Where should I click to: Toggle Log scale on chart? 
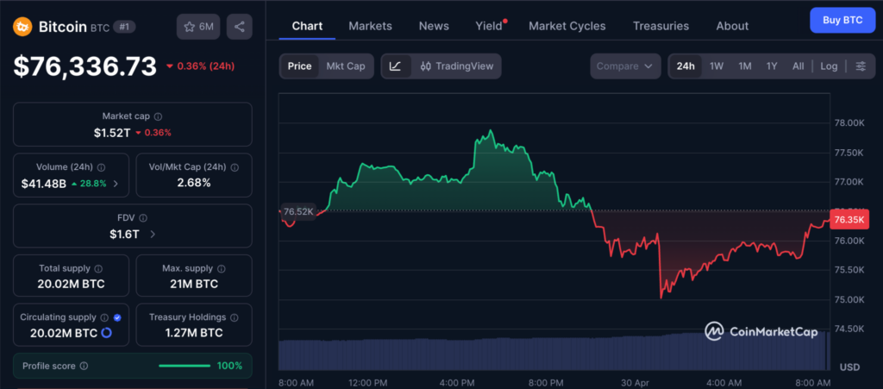829,66
